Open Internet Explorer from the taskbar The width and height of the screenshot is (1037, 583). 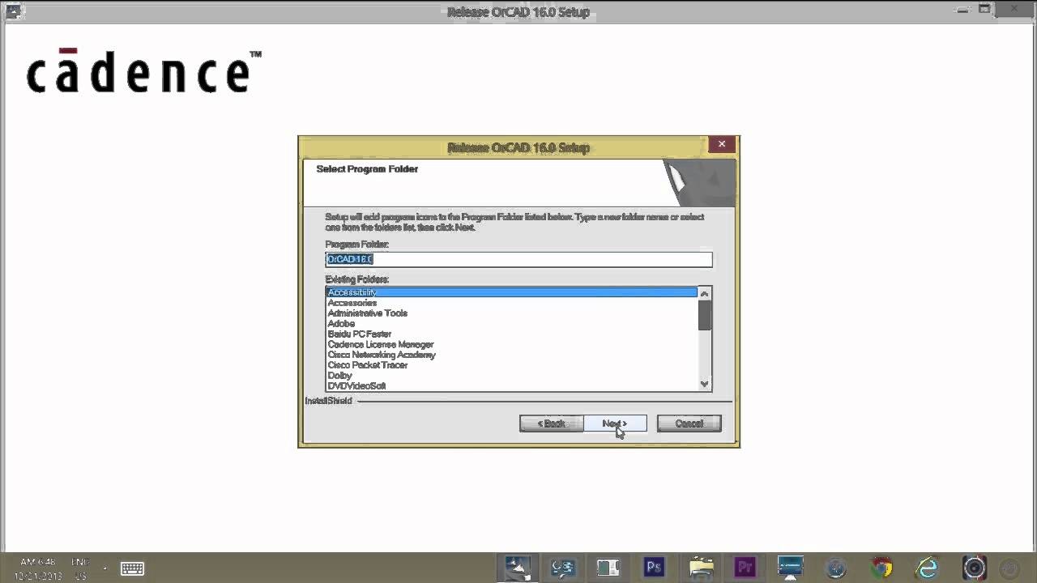tap(927, 568)
